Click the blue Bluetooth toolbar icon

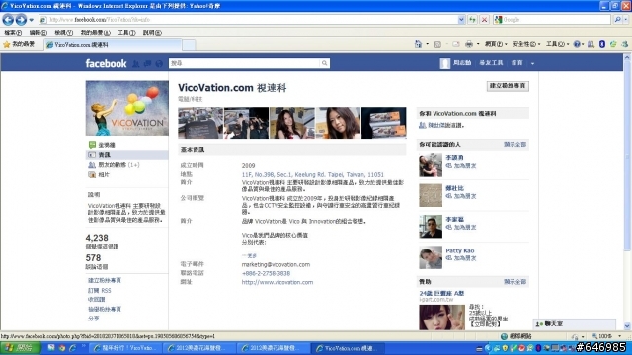[x=602, y=44]
